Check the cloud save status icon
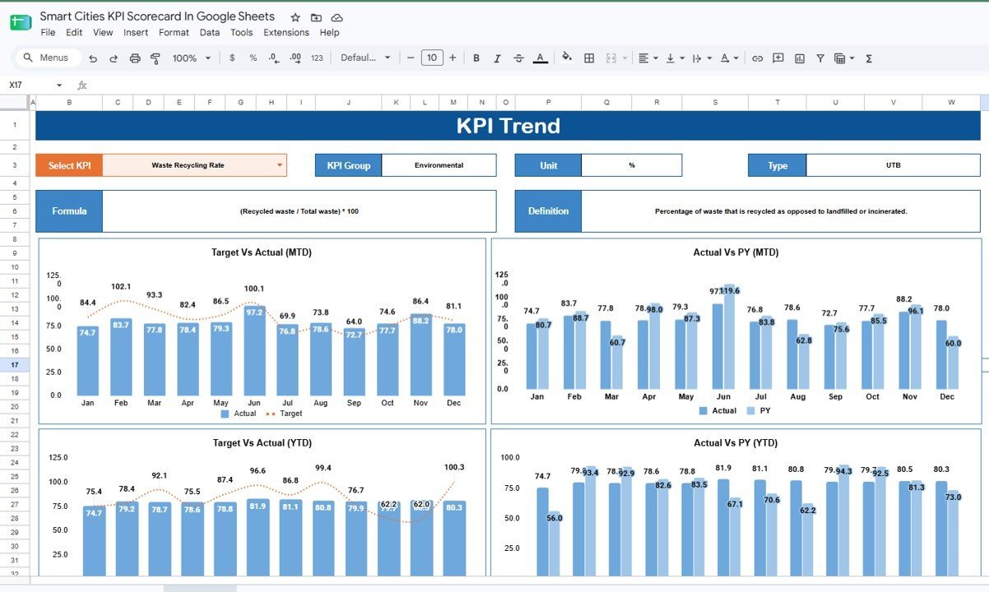The width and height of the screenshot is (989, 592). (x=337, y=17)
